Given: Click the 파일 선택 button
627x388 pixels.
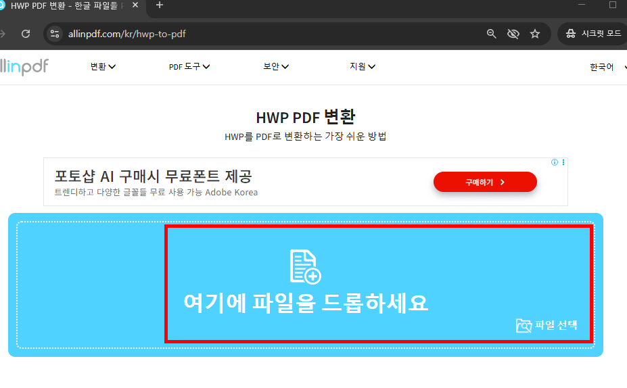Looking at the screenshot, I should click(x=547, y=326).
